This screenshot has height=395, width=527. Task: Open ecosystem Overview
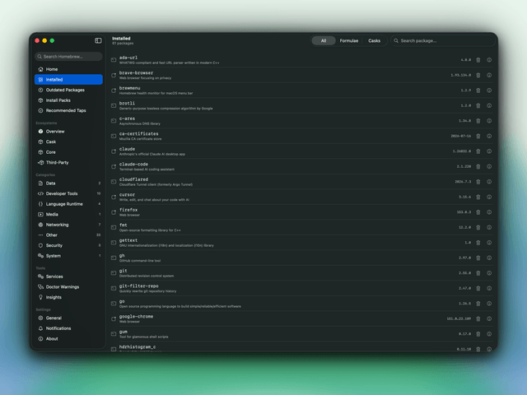tap(68, 132)
